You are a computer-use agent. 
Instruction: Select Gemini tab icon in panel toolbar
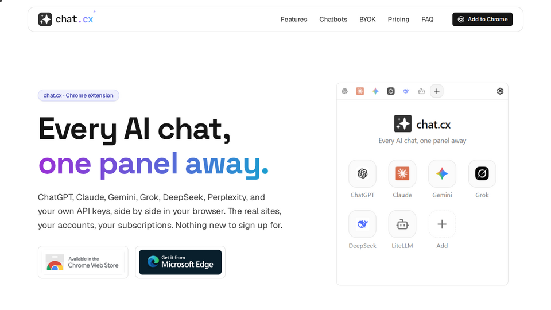click(375, 91)
